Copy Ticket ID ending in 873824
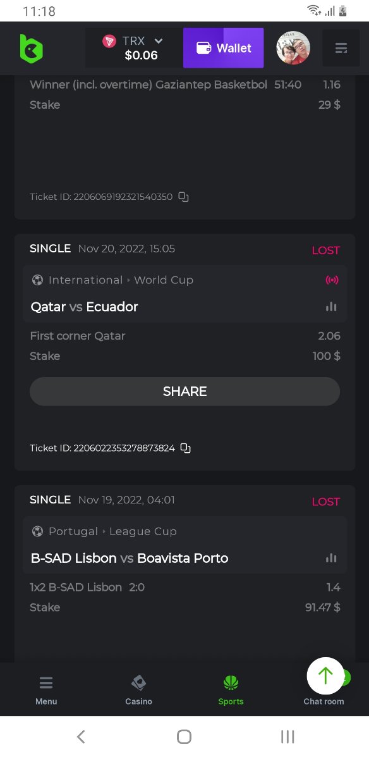The width and height of the screenshot is (369, 759). coord(185,448)
